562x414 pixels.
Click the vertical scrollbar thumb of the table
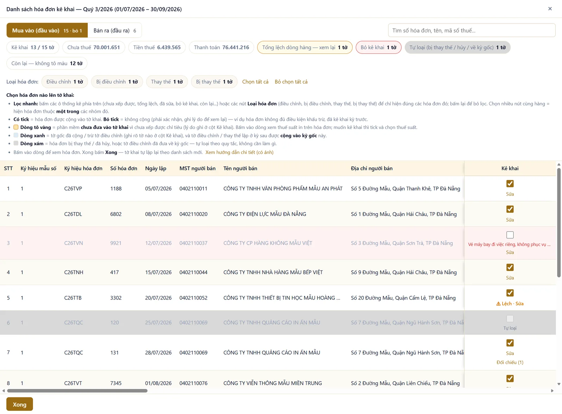tap(559, 222)
